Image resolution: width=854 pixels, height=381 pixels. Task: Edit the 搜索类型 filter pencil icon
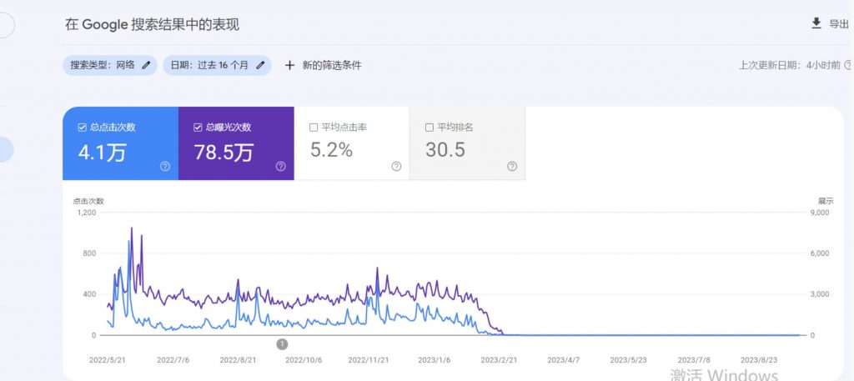[x=145, y=65]
